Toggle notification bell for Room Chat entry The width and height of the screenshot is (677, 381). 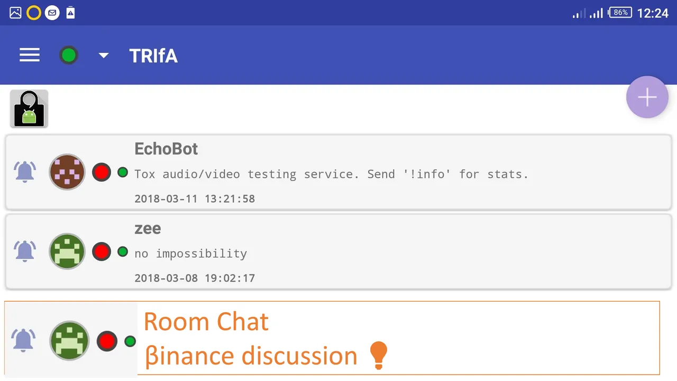point(24,340)
